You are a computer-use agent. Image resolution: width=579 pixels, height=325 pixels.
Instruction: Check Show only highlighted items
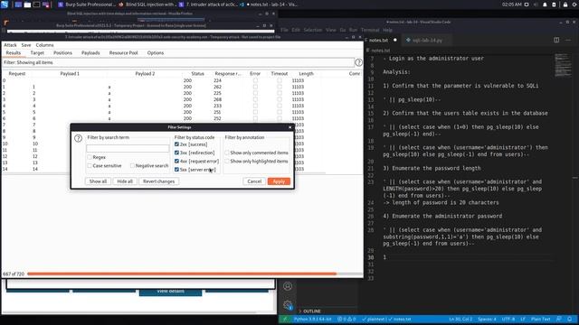tap(227, 161)
